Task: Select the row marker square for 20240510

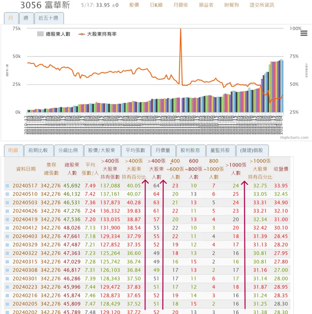Action: (8, 194)
